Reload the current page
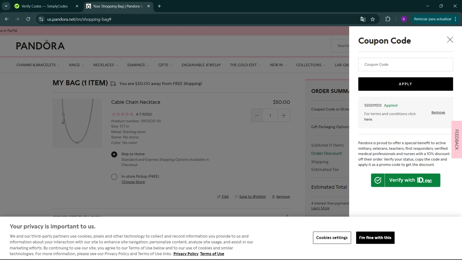This screenshot has width=462, height=260. pyautogui.click(x=28, y=19)
